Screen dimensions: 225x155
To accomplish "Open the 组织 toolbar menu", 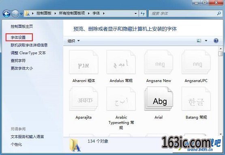I will 73,41.
